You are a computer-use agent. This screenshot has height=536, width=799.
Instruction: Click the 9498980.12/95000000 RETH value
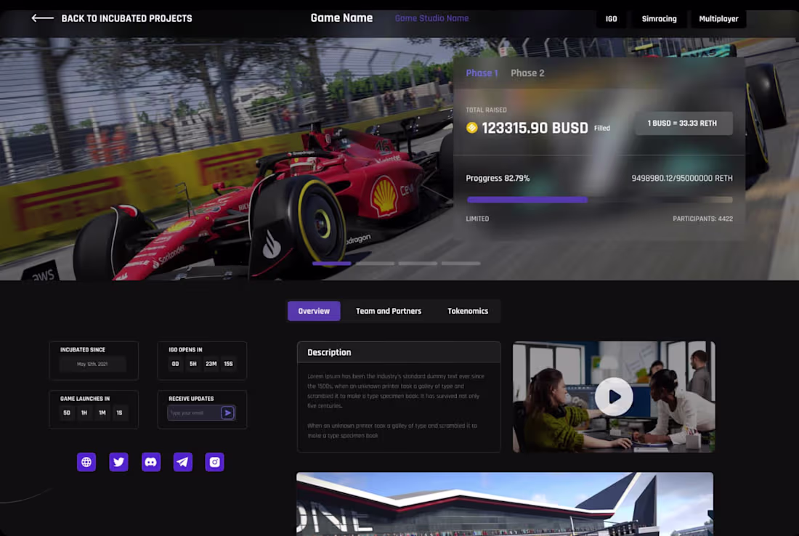pyautogui.click(x=682, y=179)
